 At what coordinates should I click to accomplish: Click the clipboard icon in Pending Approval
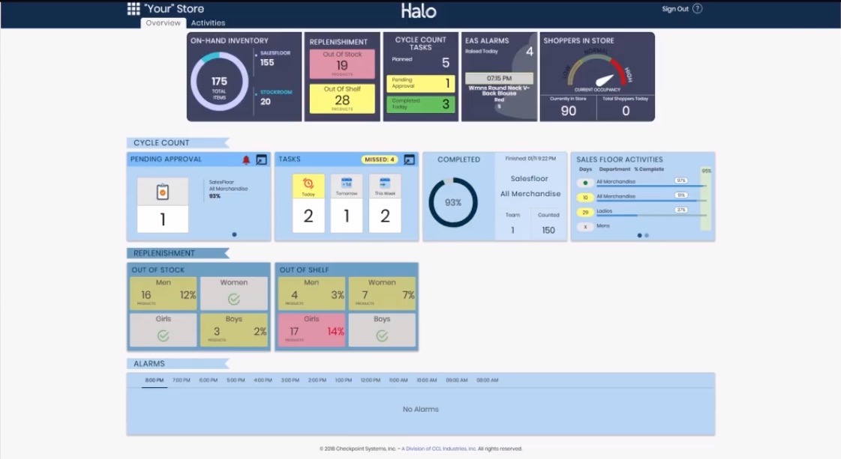pyautogui.click(x=163, y=191)
